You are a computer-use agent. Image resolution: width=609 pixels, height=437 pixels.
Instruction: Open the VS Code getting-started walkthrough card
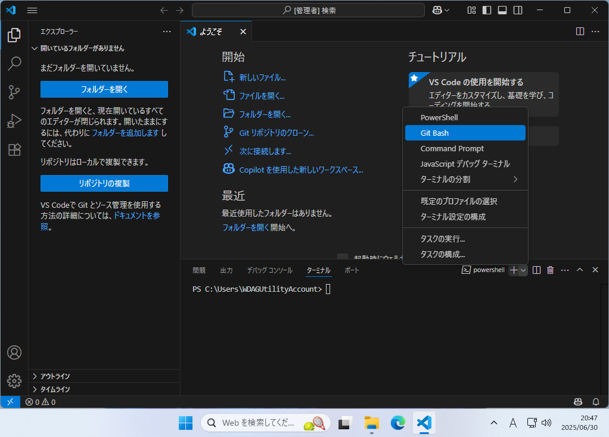point(483,94)
